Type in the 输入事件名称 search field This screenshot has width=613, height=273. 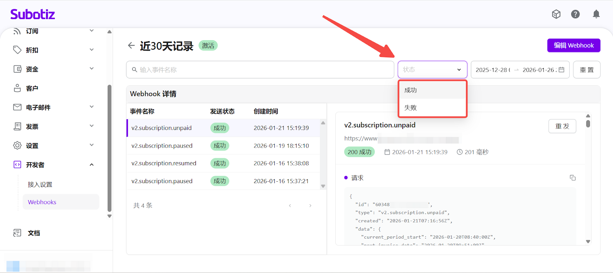click(261, 70)
